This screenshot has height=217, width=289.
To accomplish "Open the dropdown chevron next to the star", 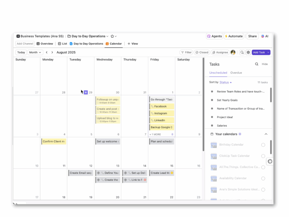I will click(x=116, y=36).
